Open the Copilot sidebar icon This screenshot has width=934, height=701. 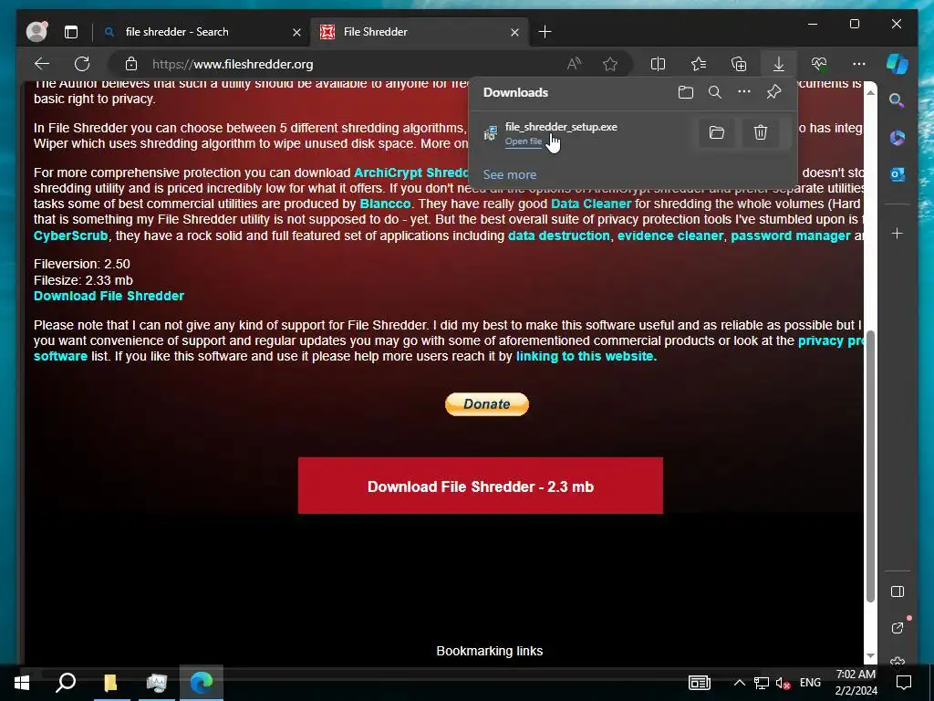click(x=898, y=64)
